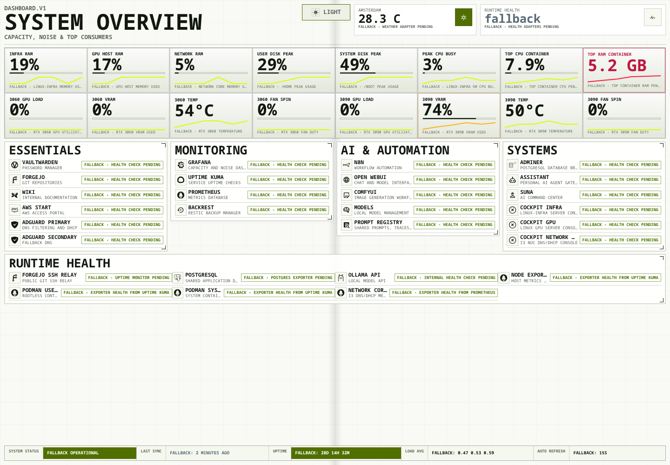Click the Runtime Health "fallback" status text
Viewport: 670px width, 465px height.
click(512, 19)
